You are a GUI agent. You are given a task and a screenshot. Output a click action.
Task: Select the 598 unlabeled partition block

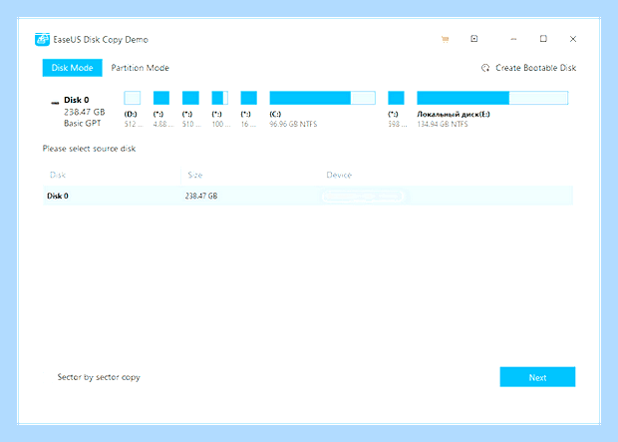[396, 98]
